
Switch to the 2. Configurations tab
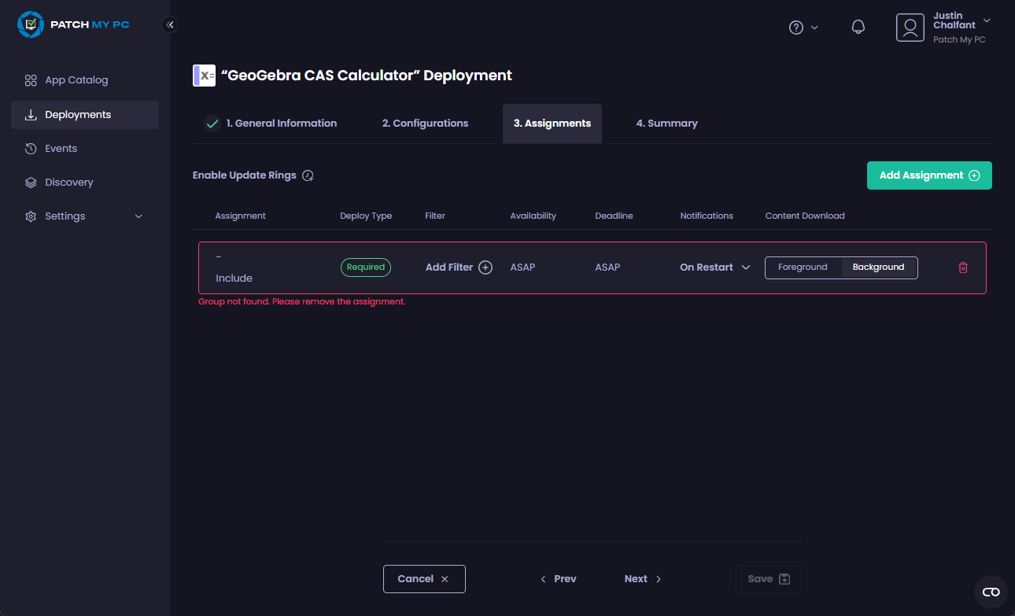425,124
